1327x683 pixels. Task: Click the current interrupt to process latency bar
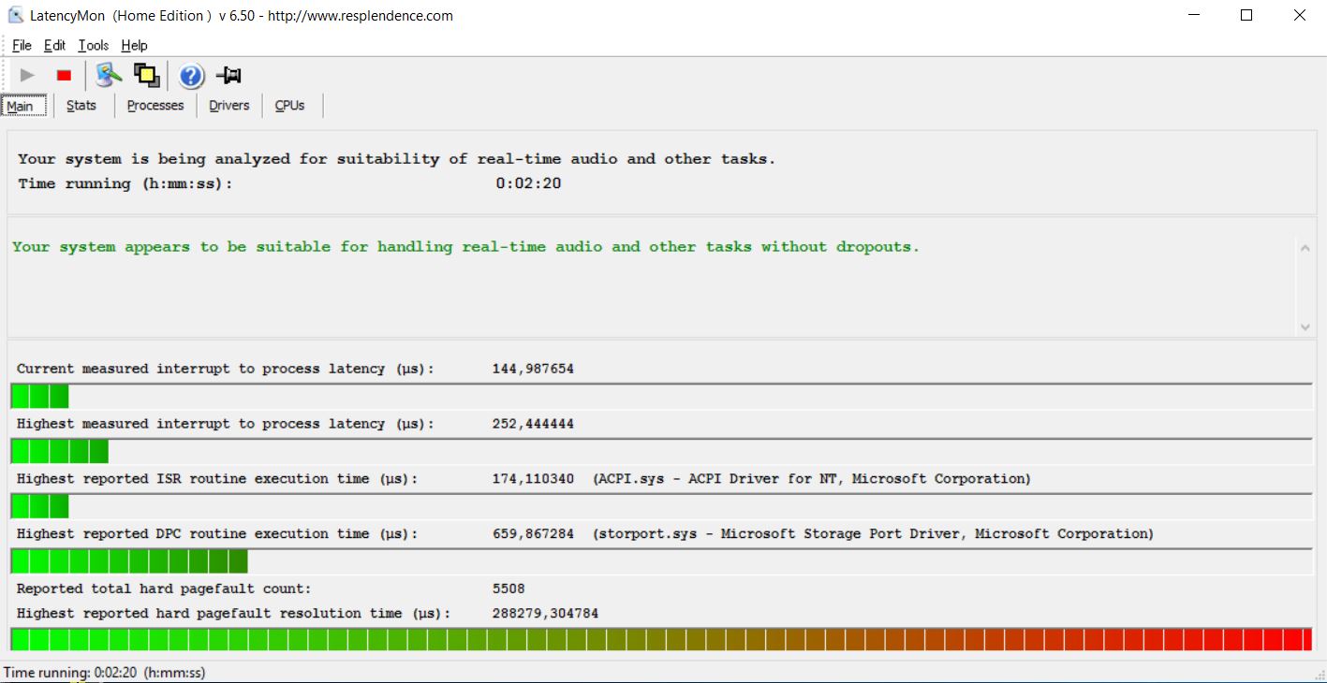click(661, 396)
